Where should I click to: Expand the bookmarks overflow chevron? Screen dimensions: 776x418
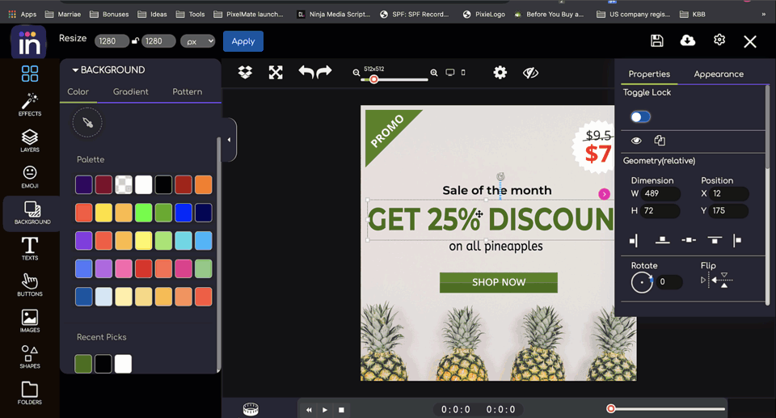click(764, 15)
